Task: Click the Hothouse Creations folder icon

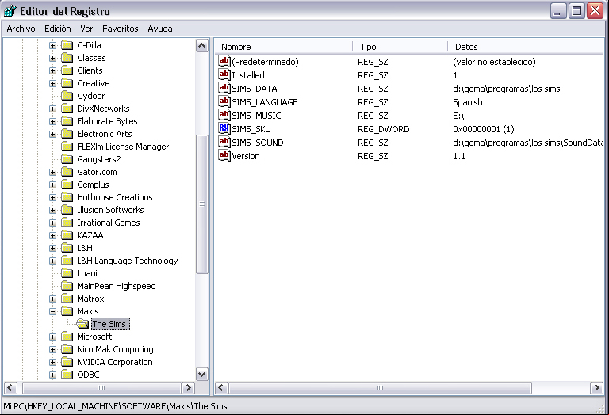Action: [x=67, y=197]
